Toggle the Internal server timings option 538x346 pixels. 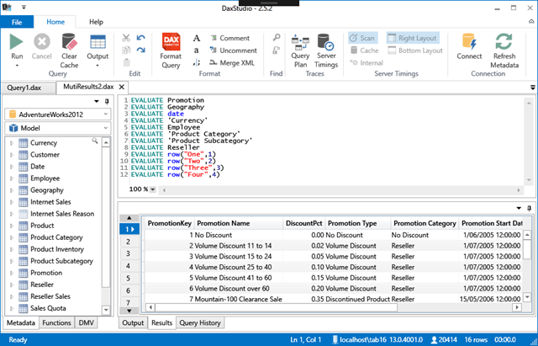coord(367,63)
